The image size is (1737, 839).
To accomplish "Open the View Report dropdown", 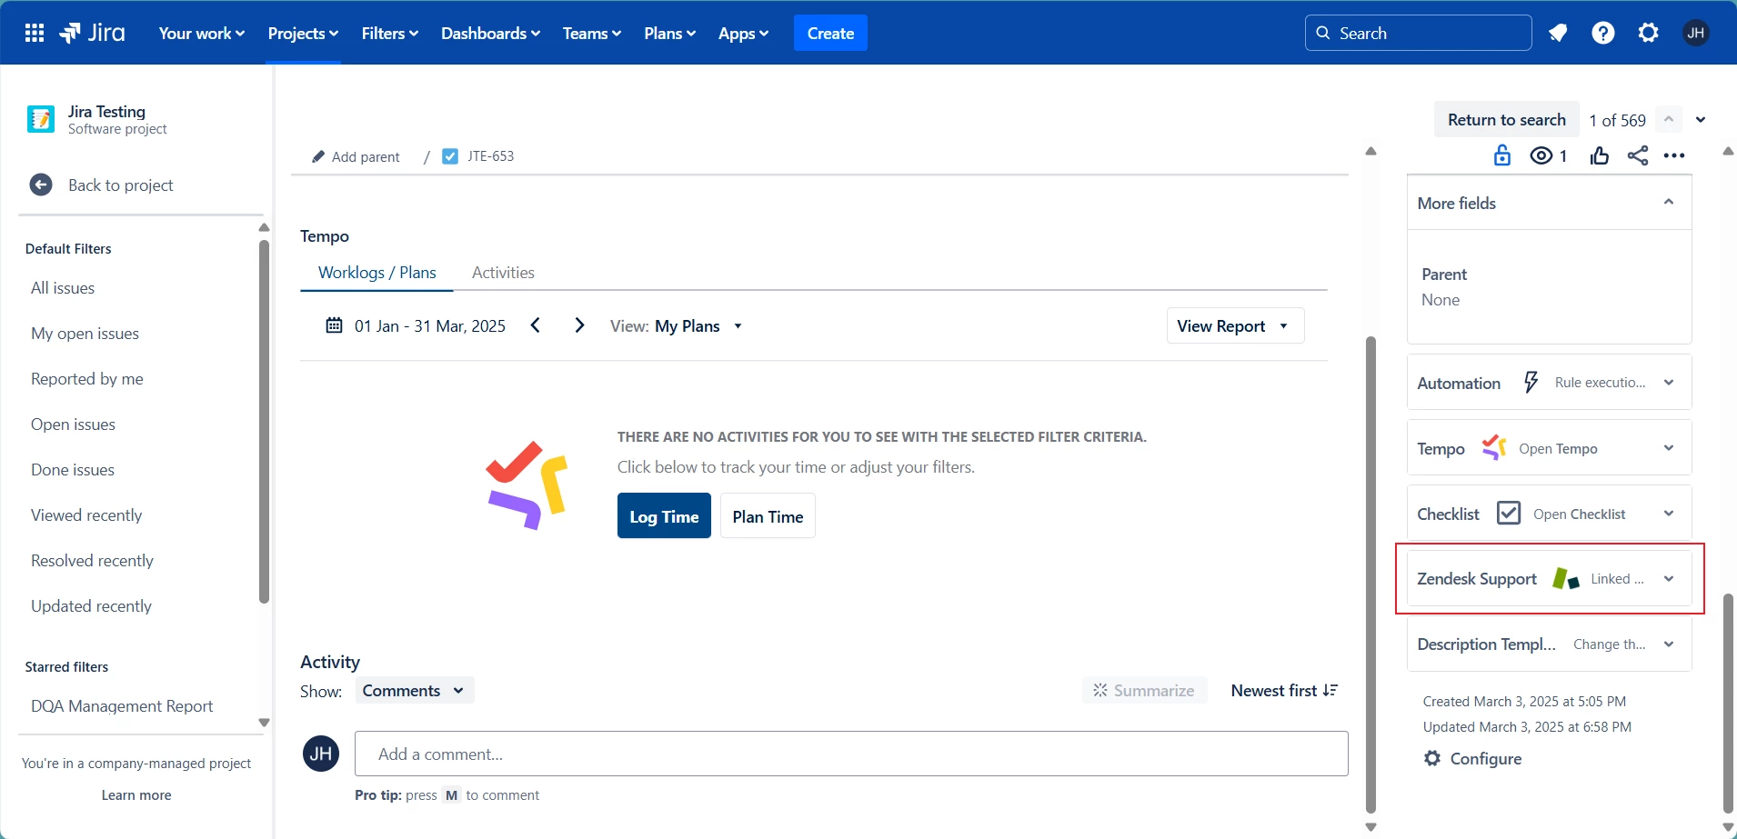I will pyautogui.click(x=1235, y=325).
